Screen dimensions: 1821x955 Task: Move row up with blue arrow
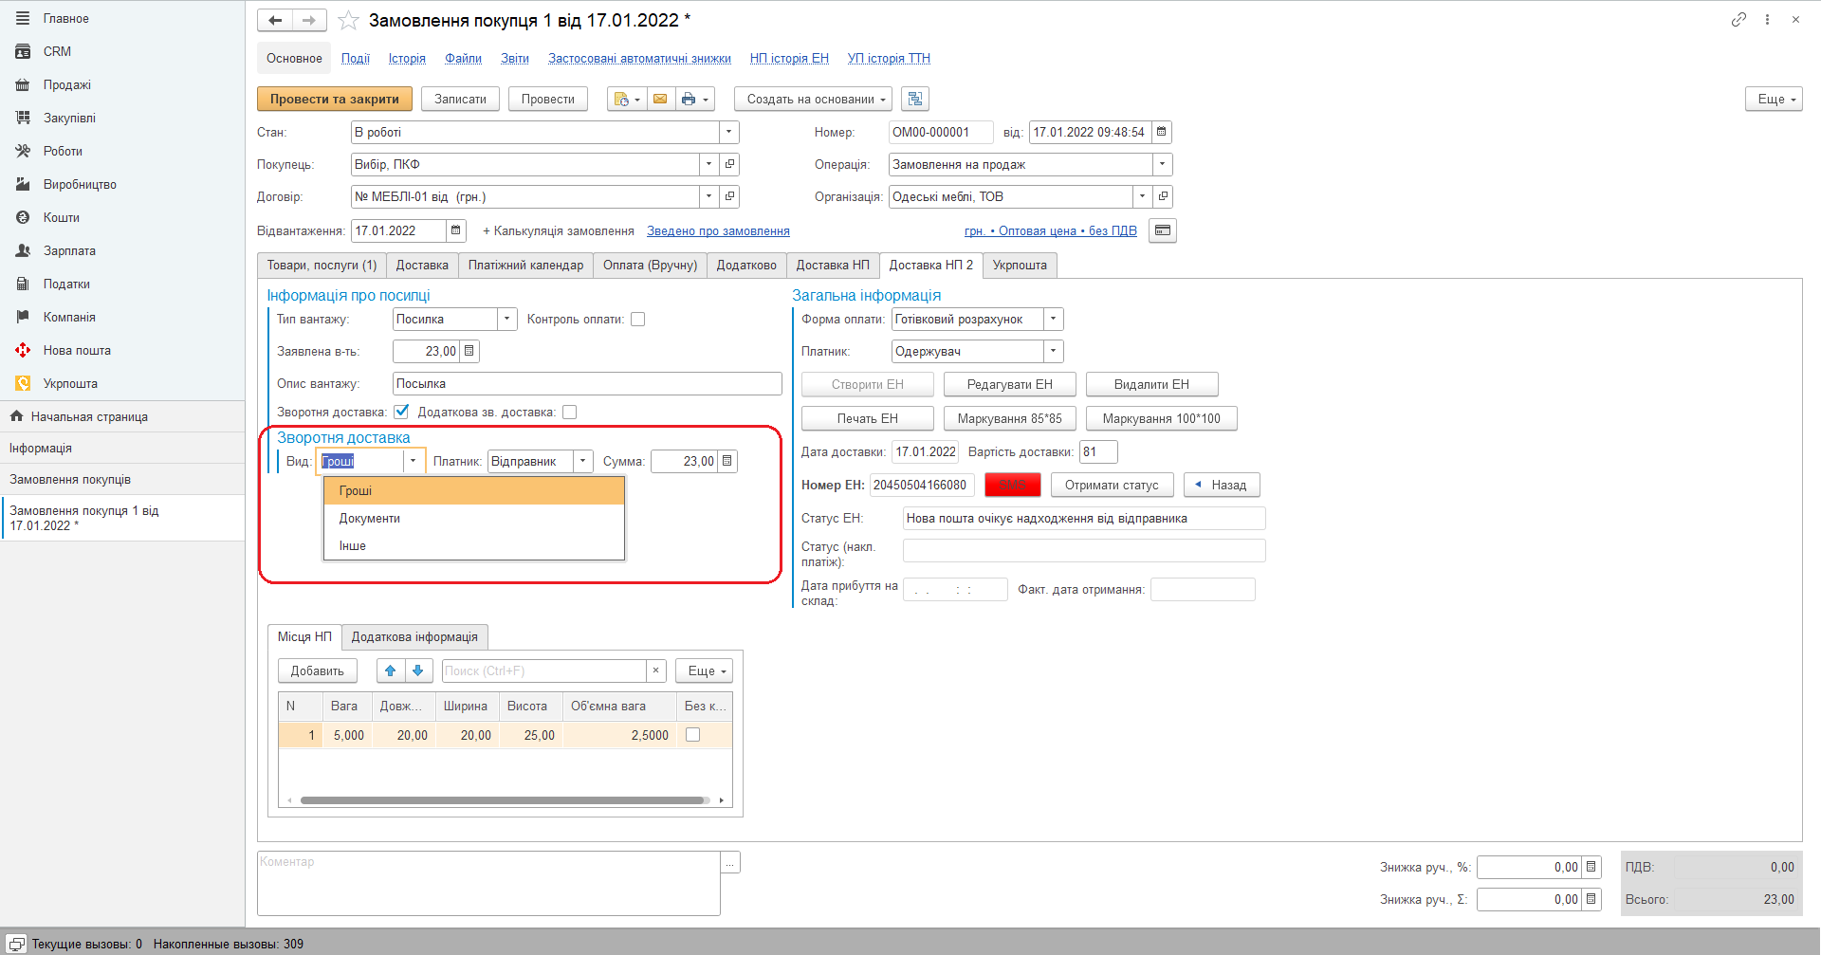pos(391,670)
